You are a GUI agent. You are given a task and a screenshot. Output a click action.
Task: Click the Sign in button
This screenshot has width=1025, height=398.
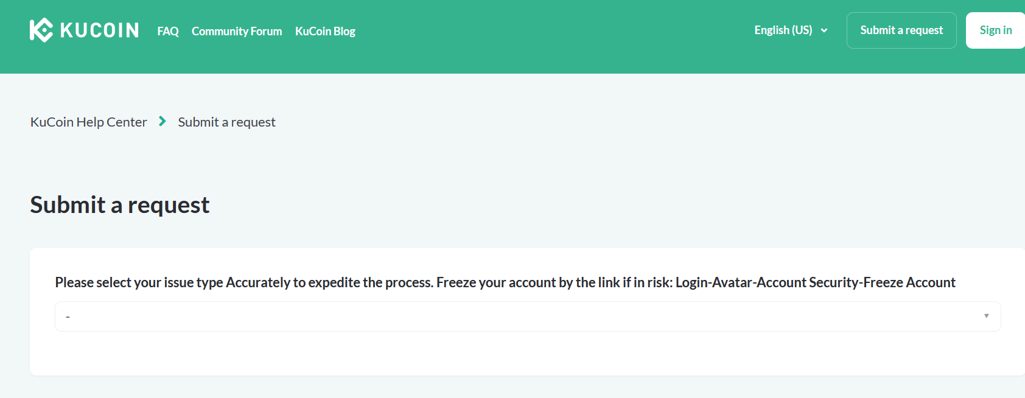[995, 30]
